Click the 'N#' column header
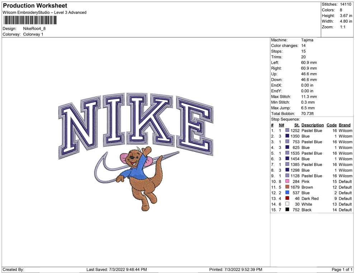Viewport: 355px width, 273px height. [x=281, y=125]
